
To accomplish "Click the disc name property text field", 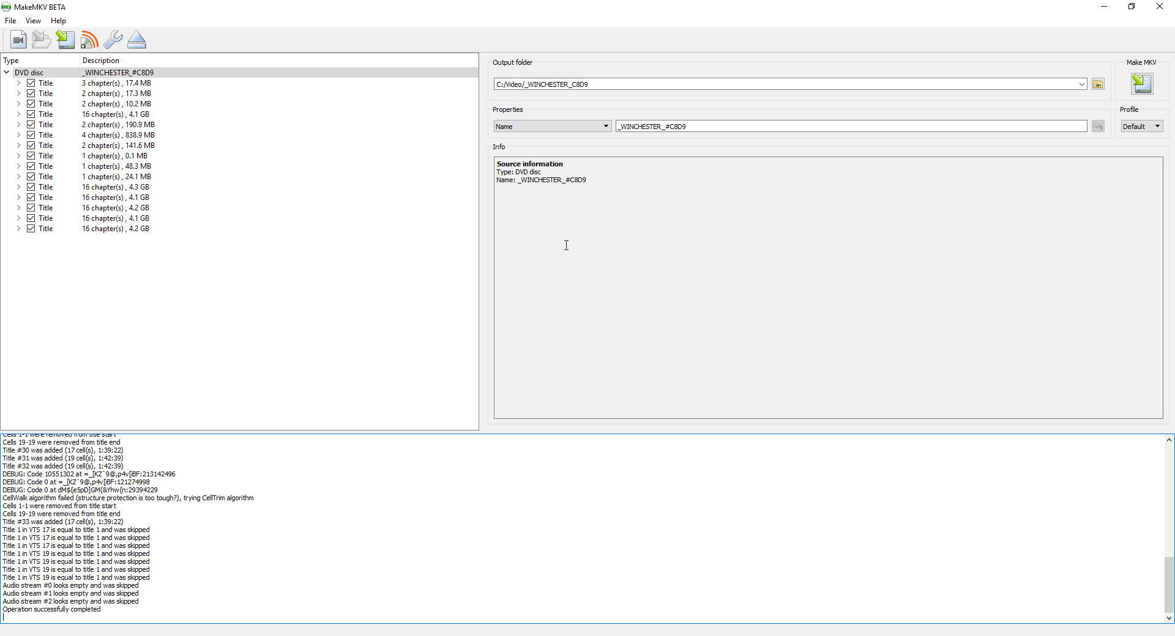I will click(851, 127).
